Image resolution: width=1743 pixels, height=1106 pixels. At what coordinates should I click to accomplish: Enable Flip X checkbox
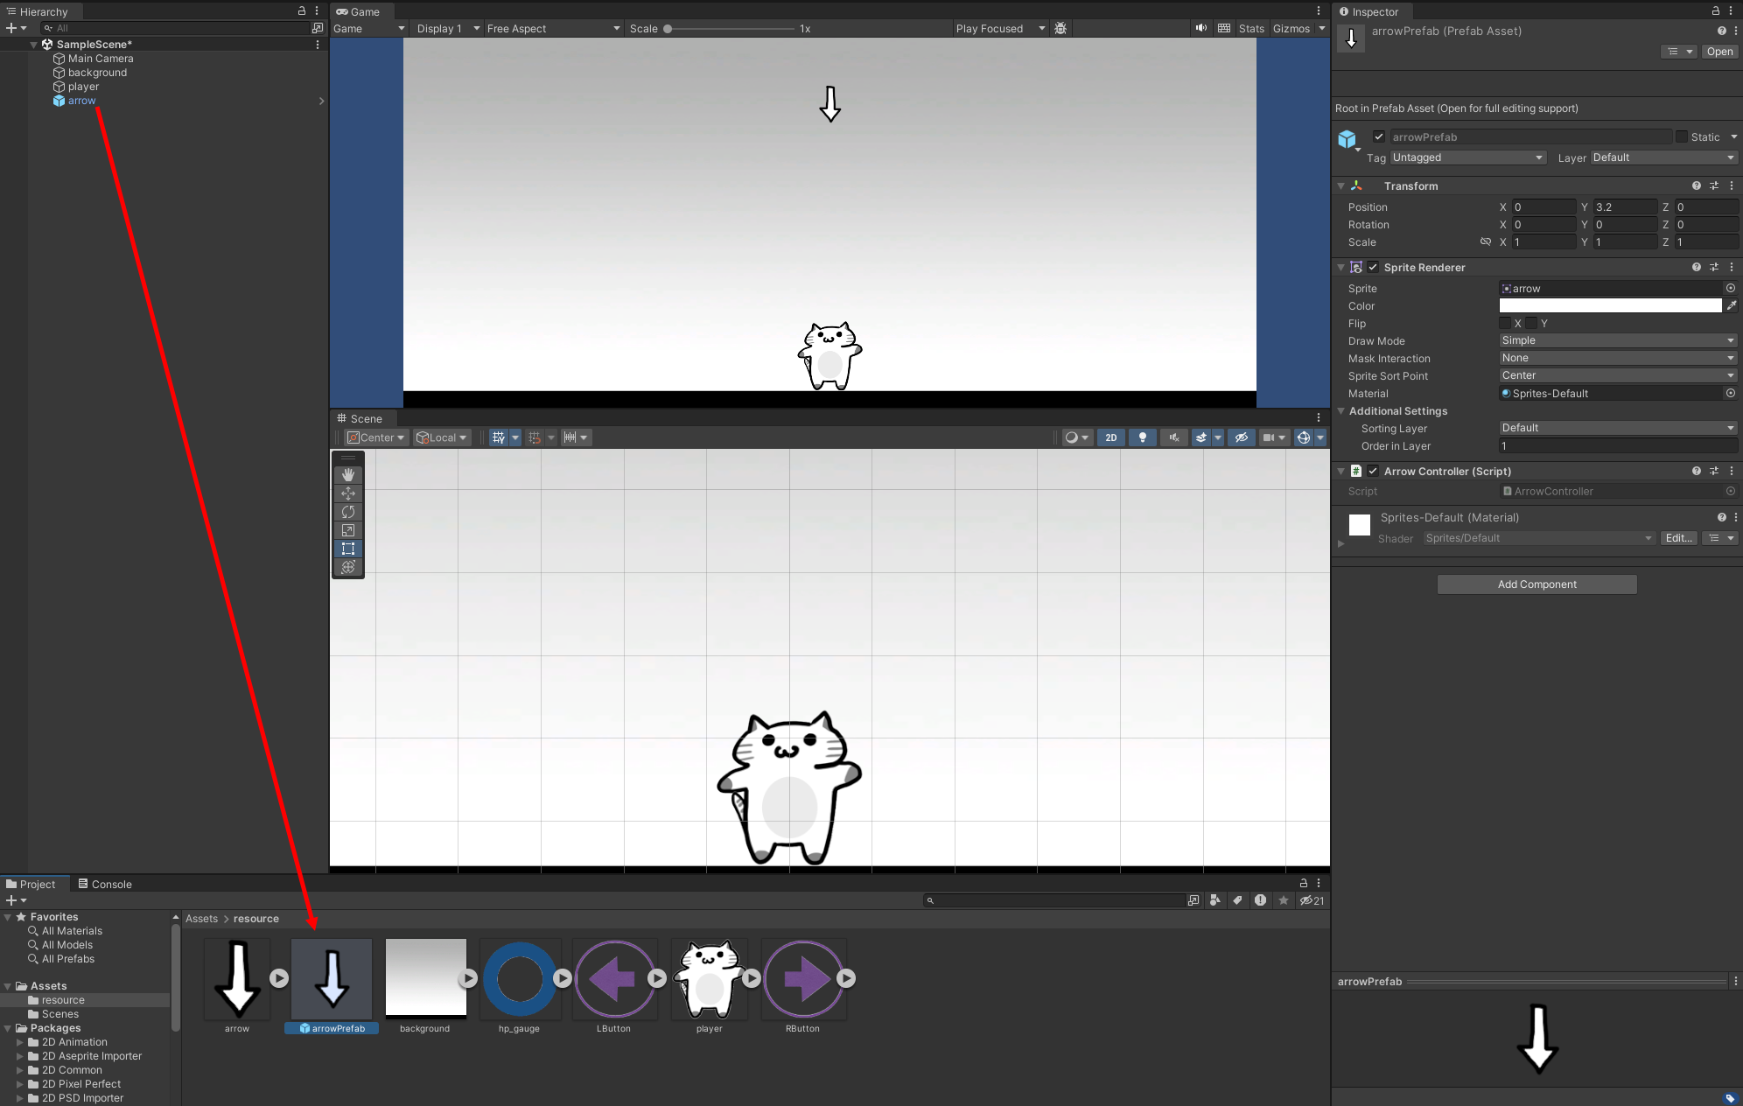(1506, 323)
